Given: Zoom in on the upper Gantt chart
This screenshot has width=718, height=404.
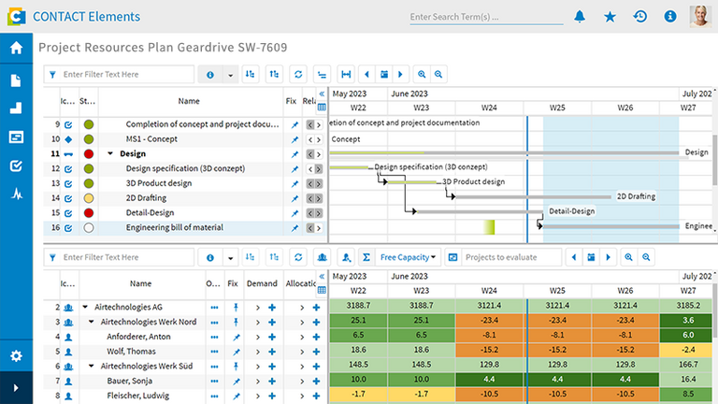Looking at the screenshot, I should (x=422, y=74).
